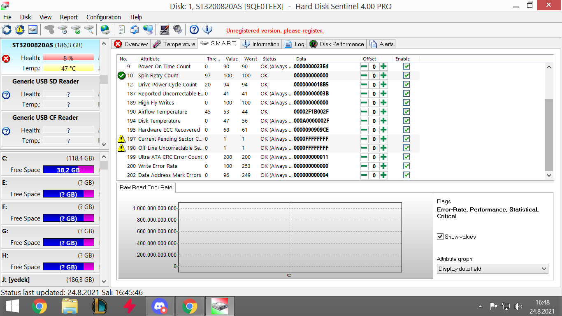Viewport: 562px width, 316px height.
Task: Open the Configuration menu
Action: pos(103,17)
